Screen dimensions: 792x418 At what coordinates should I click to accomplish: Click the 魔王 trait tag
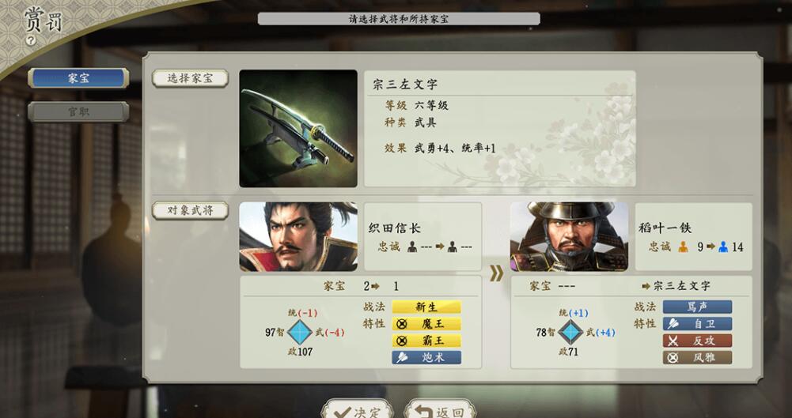(426, 324)
